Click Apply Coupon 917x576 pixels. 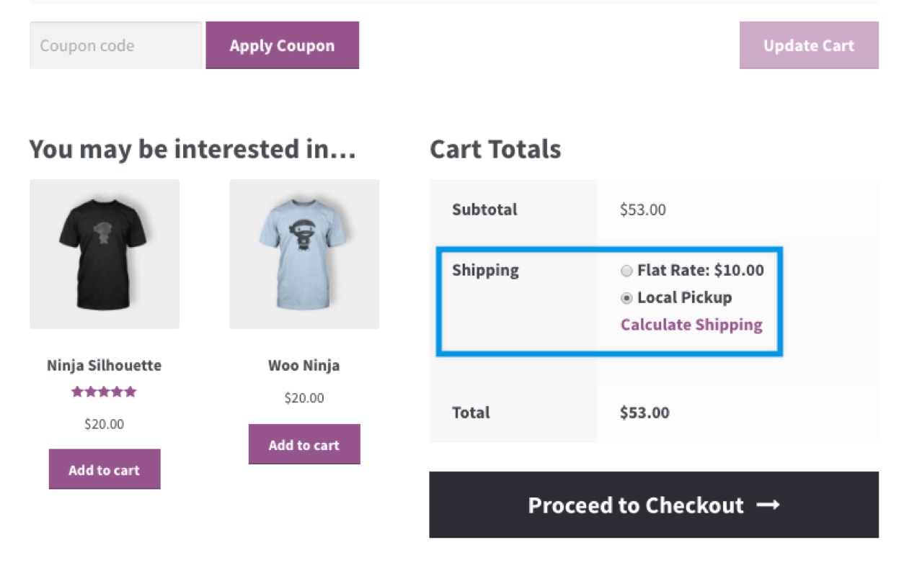[x=282, y=45]
